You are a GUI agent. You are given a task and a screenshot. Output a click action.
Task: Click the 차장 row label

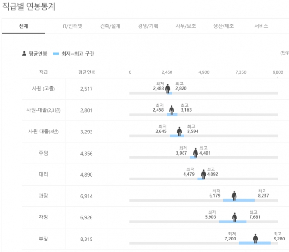point(43,217)
